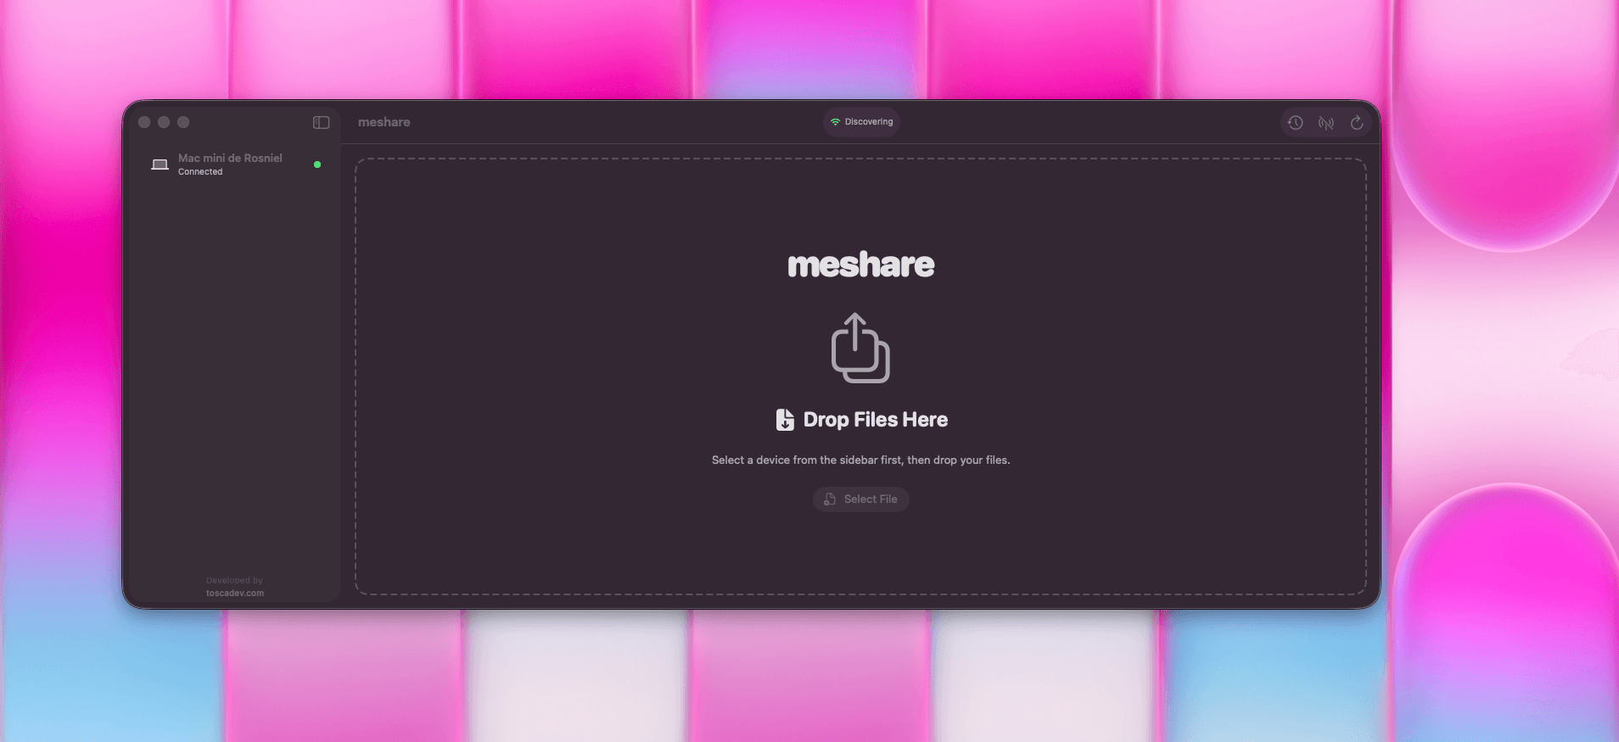Click the meshare title in the toolbar
1619x742 pixels.
pyautogui.click(x=384, y=122)
